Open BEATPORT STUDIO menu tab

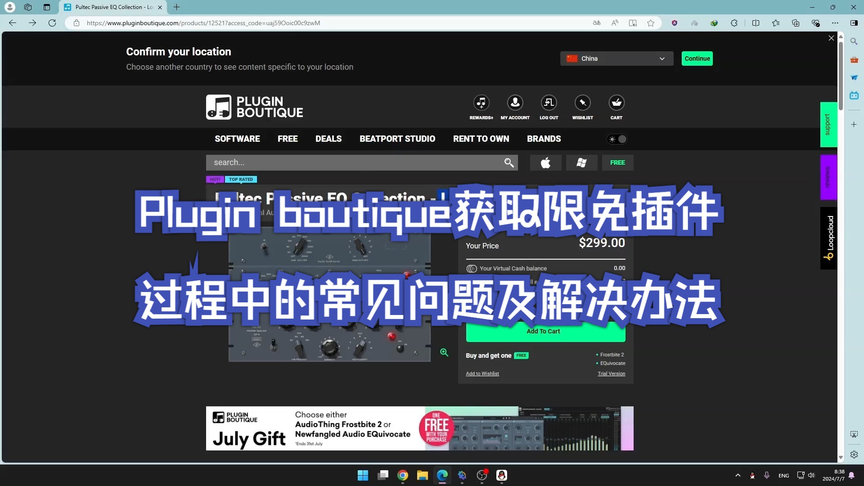coord(397,138)
